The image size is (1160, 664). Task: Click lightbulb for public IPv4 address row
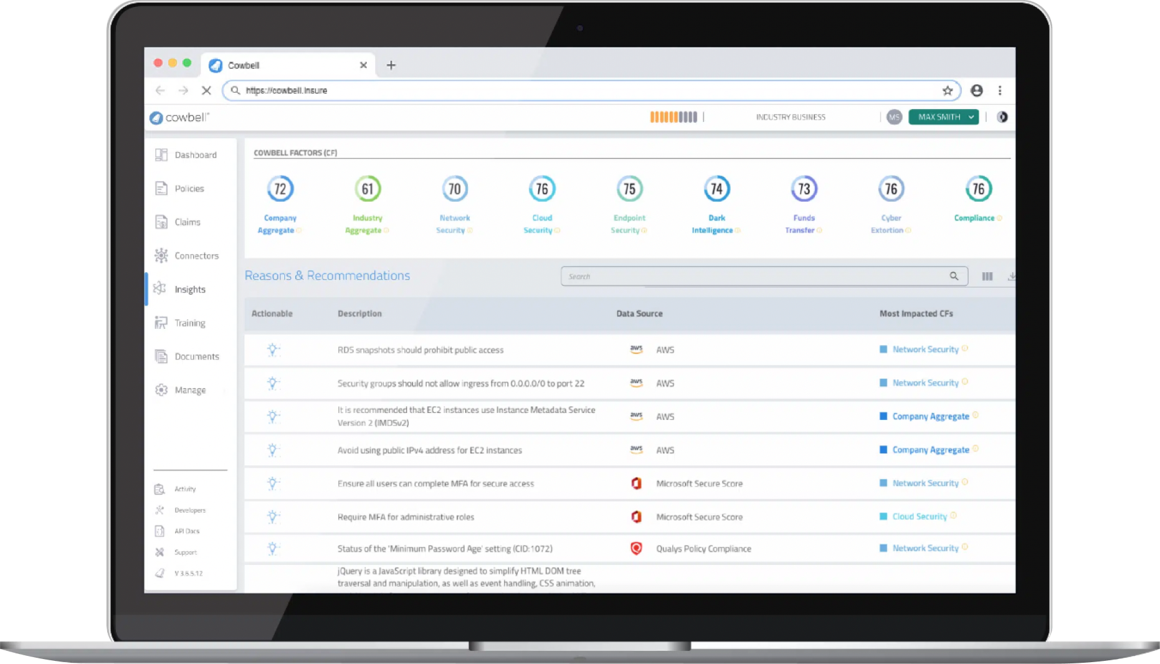[x=273, y=450]
